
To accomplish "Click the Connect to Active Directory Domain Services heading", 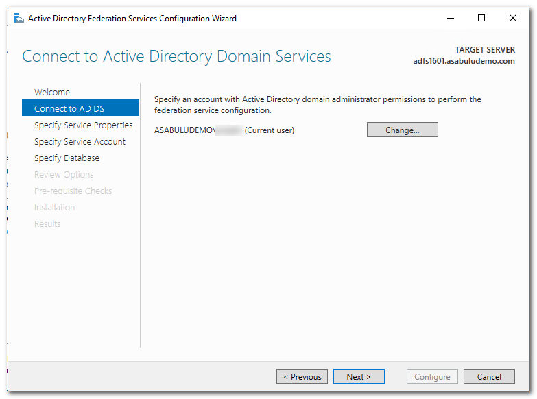I will point(176,56).
